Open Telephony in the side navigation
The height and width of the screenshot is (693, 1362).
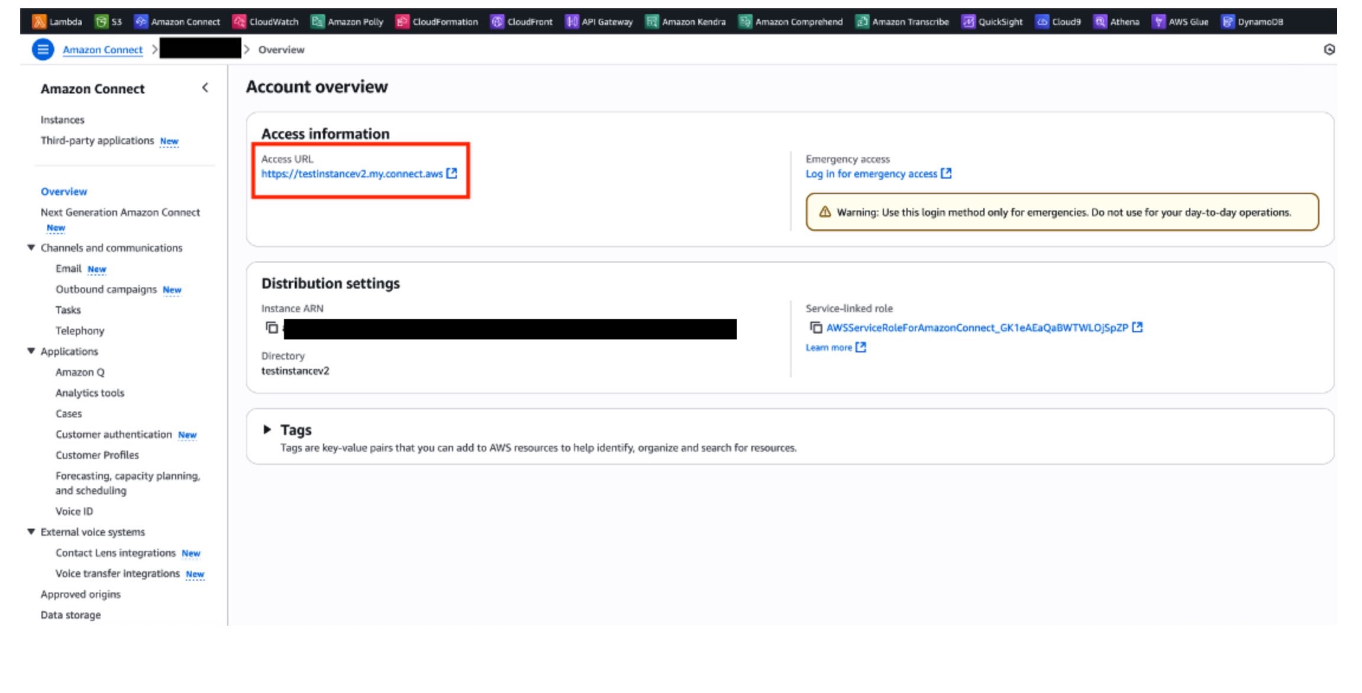pos(80,331)
